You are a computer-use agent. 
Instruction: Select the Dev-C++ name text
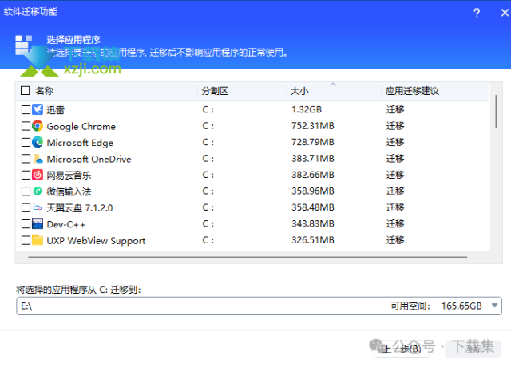[66, 224]
